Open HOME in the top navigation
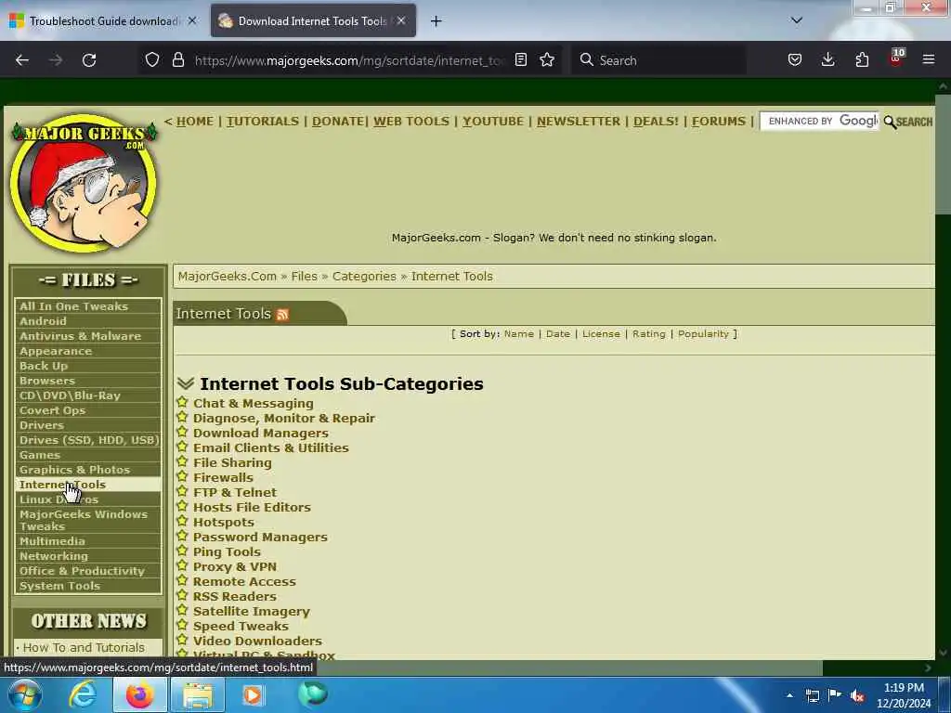Screen dimensions: 951x713 (x=195, y=122)
